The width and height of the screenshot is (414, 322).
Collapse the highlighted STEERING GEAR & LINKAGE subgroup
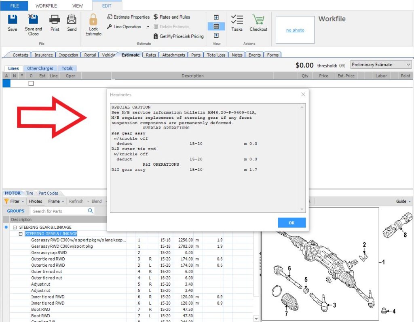pyautogui.click(x=21, y=234)
